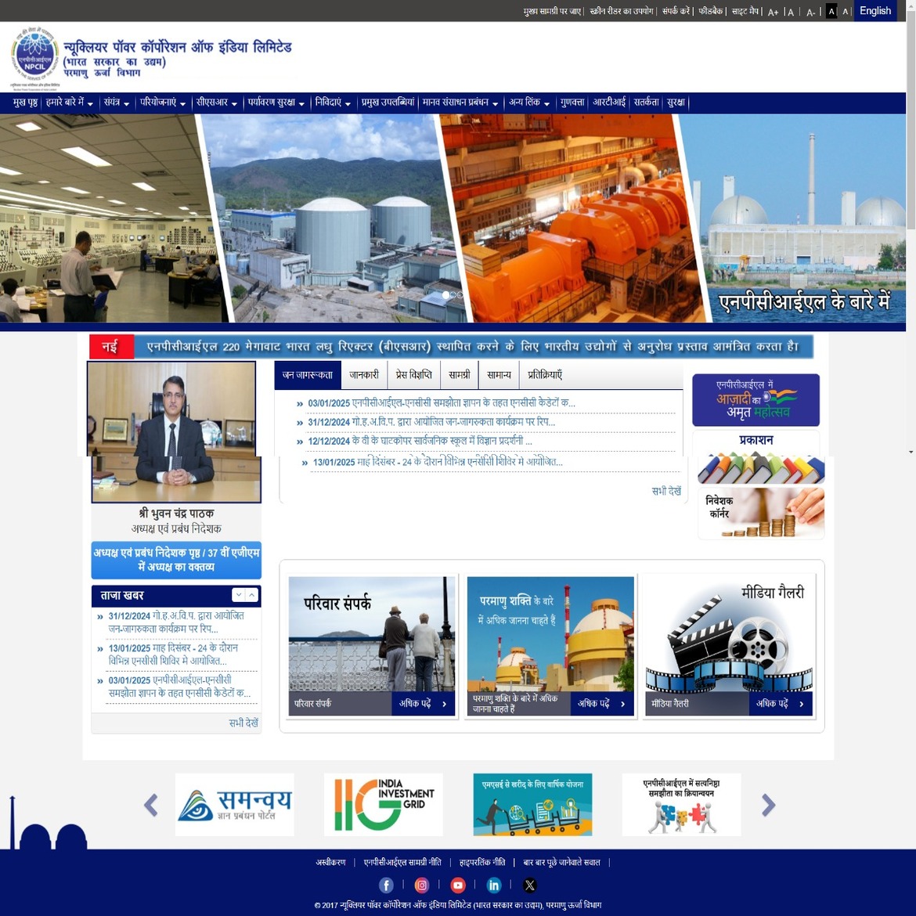Image resolution: width=916 pixels, height=916 pixels.
Task: Open the LinkedIn social icon
Action: coord(494,885)
